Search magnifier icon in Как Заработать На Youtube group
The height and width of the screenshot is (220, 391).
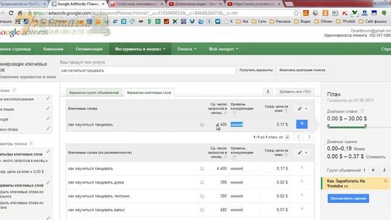(386, 181)
